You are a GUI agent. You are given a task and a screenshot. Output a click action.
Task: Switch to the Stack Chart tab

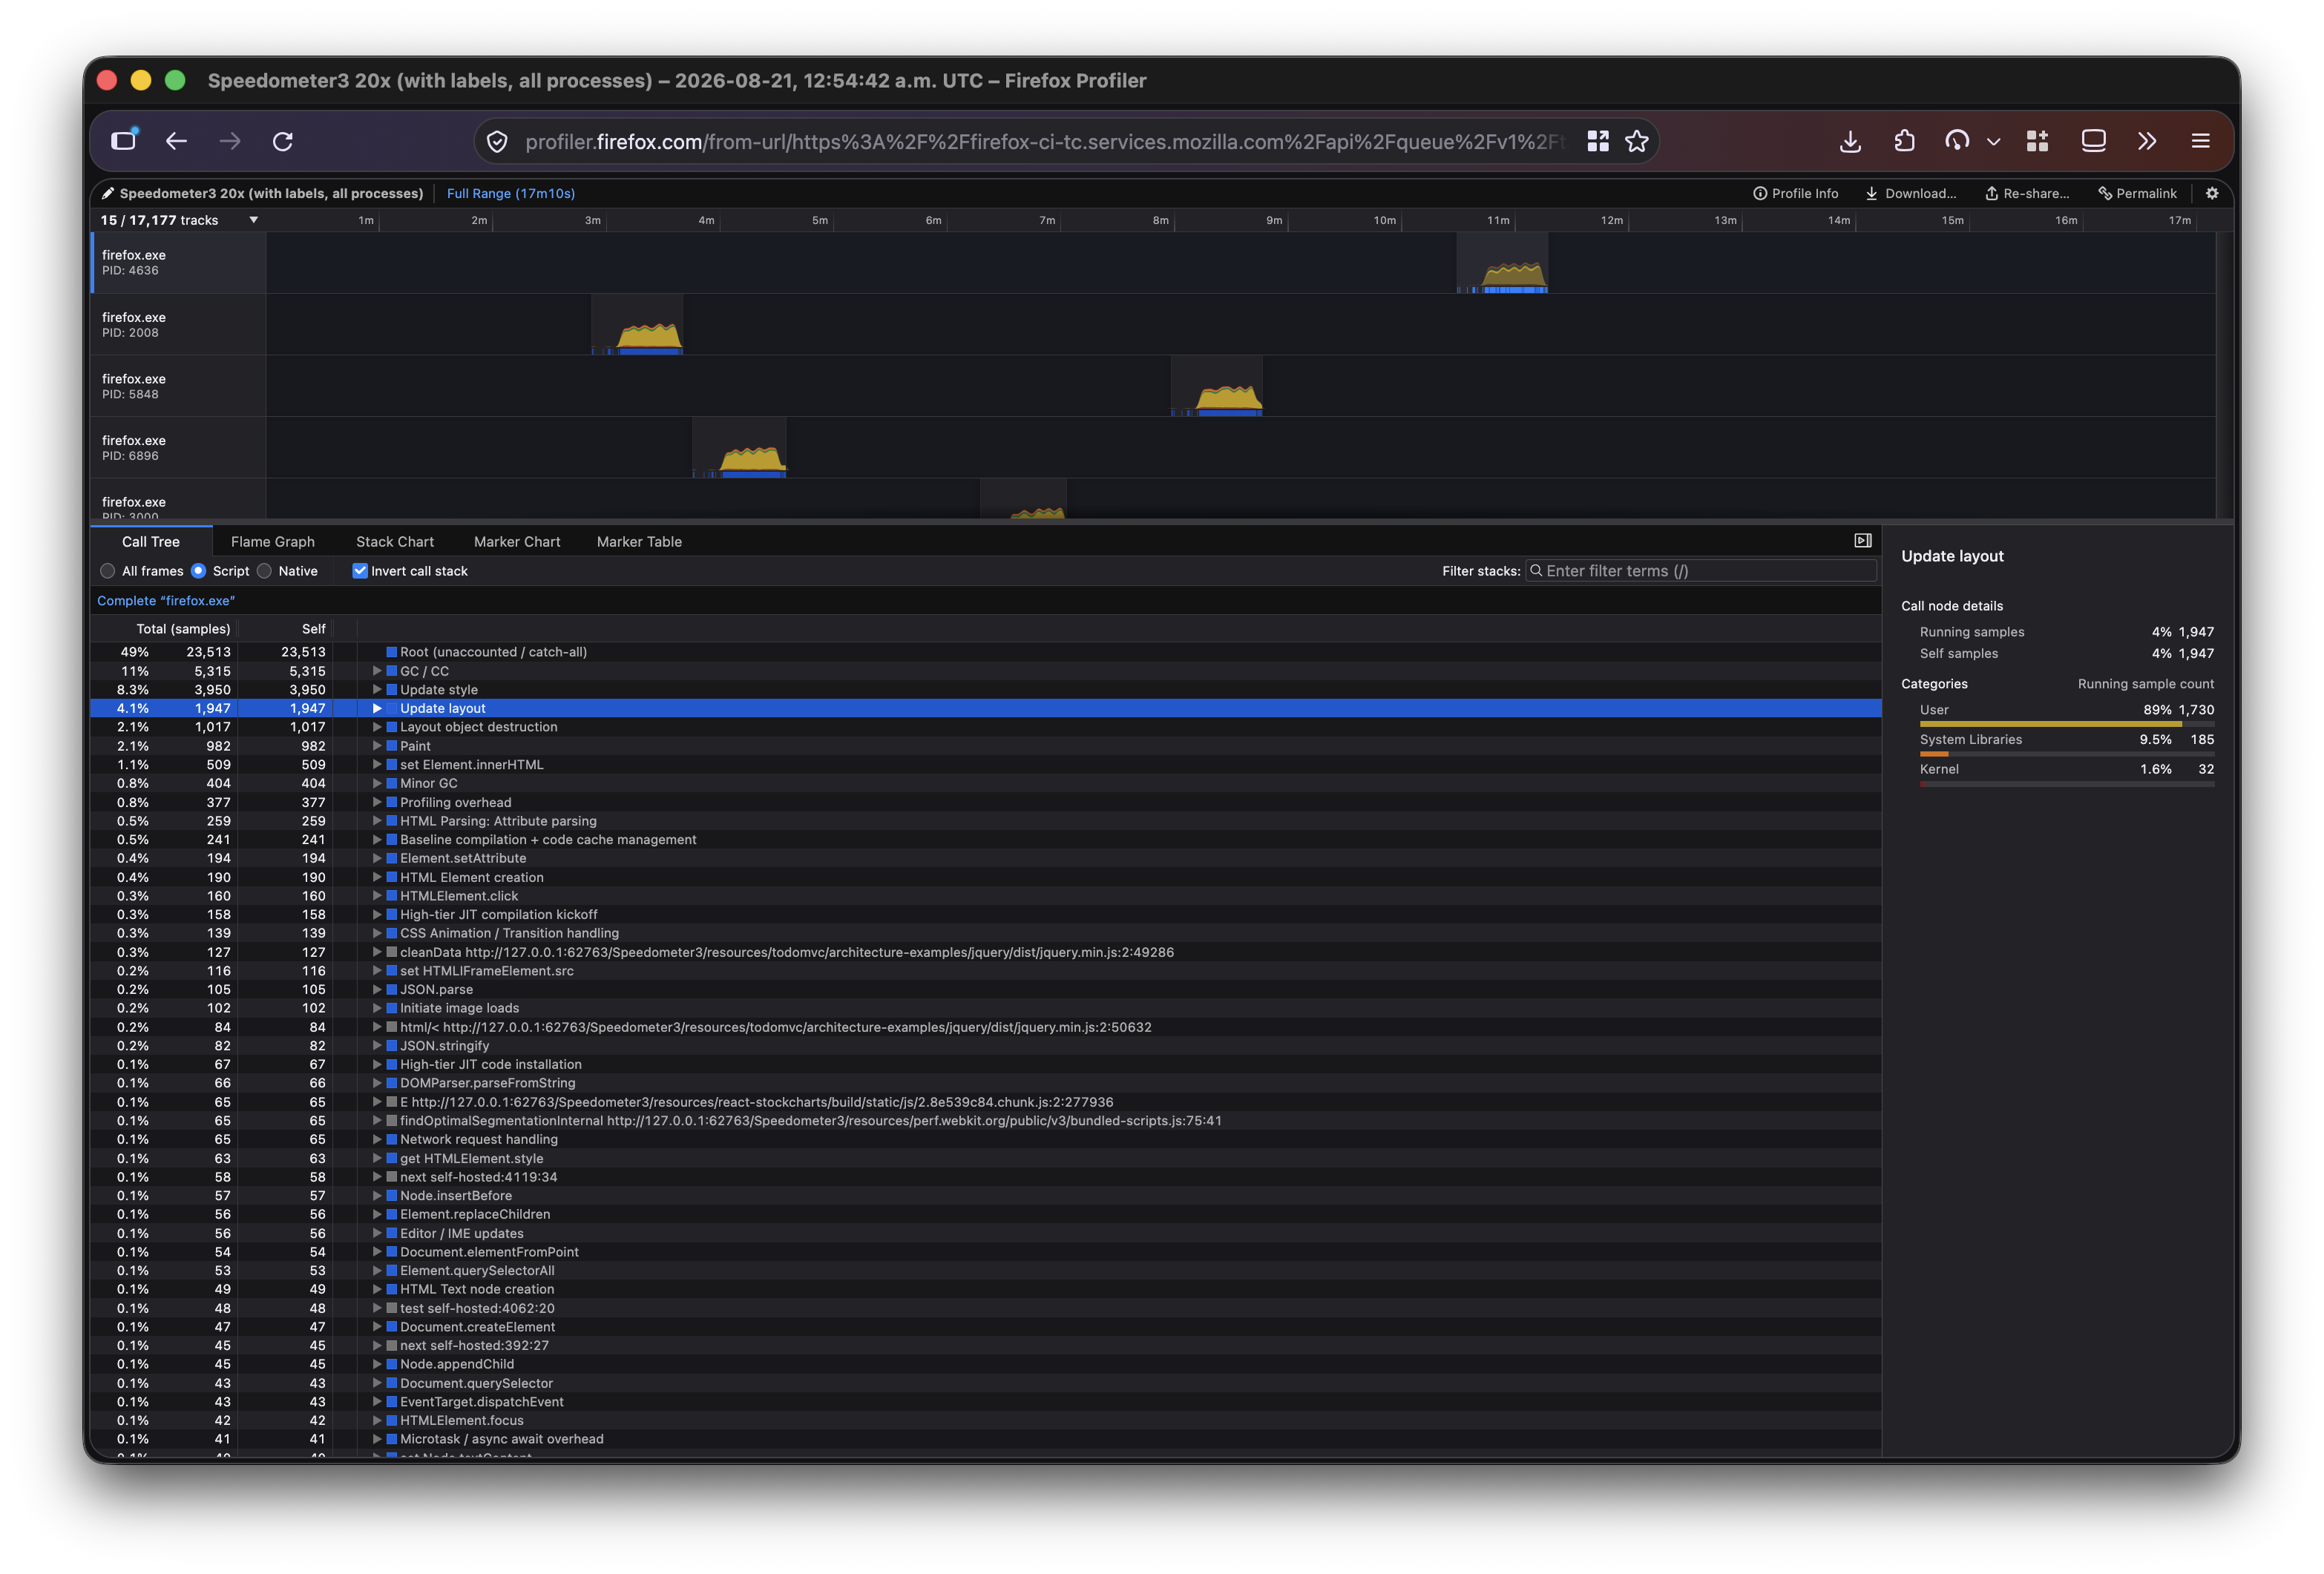[x=395, y=541]
